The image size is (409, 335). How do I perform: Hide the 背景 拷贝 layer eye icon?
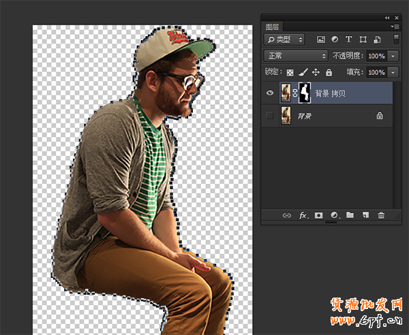coord(270,93)
